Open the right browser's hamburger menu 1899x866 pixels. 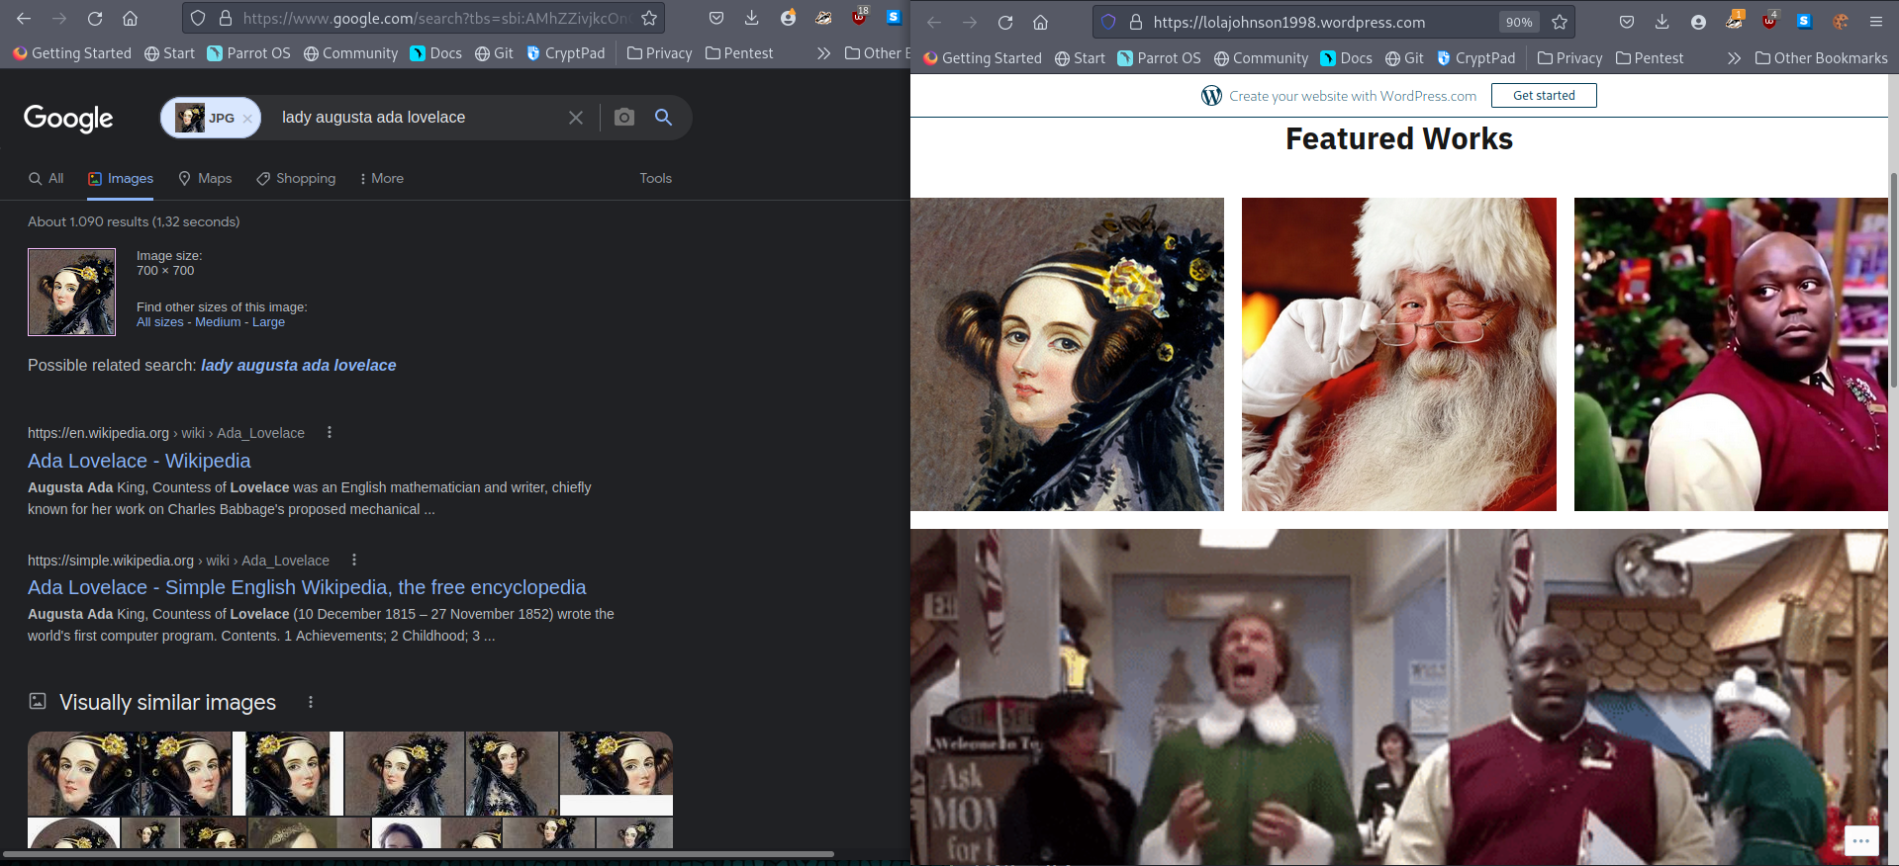click(x=1875, y=22)
